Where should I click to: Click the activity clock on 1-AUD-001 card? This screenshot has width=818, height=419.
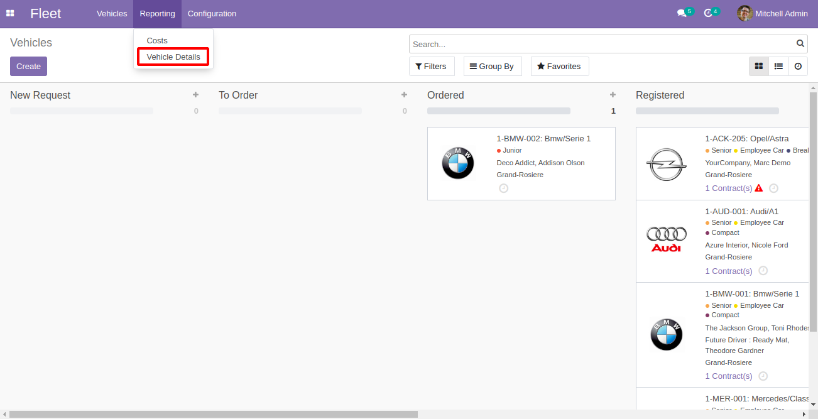click(x=763, y=271)
